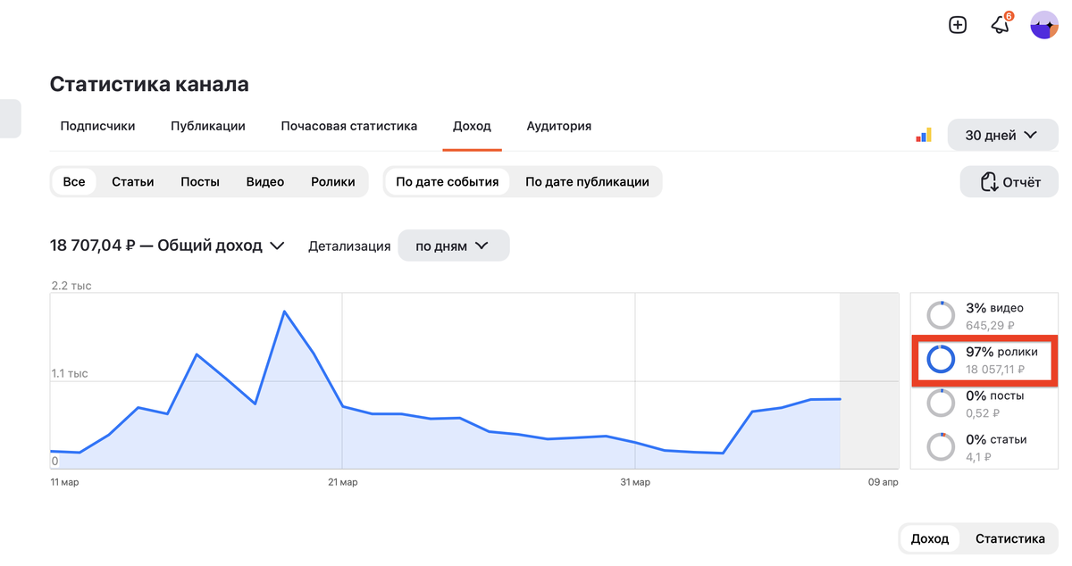
Task: Select the highlighted ролики donut ring icon
Action: pyautogui.click(x=941, y=359)
